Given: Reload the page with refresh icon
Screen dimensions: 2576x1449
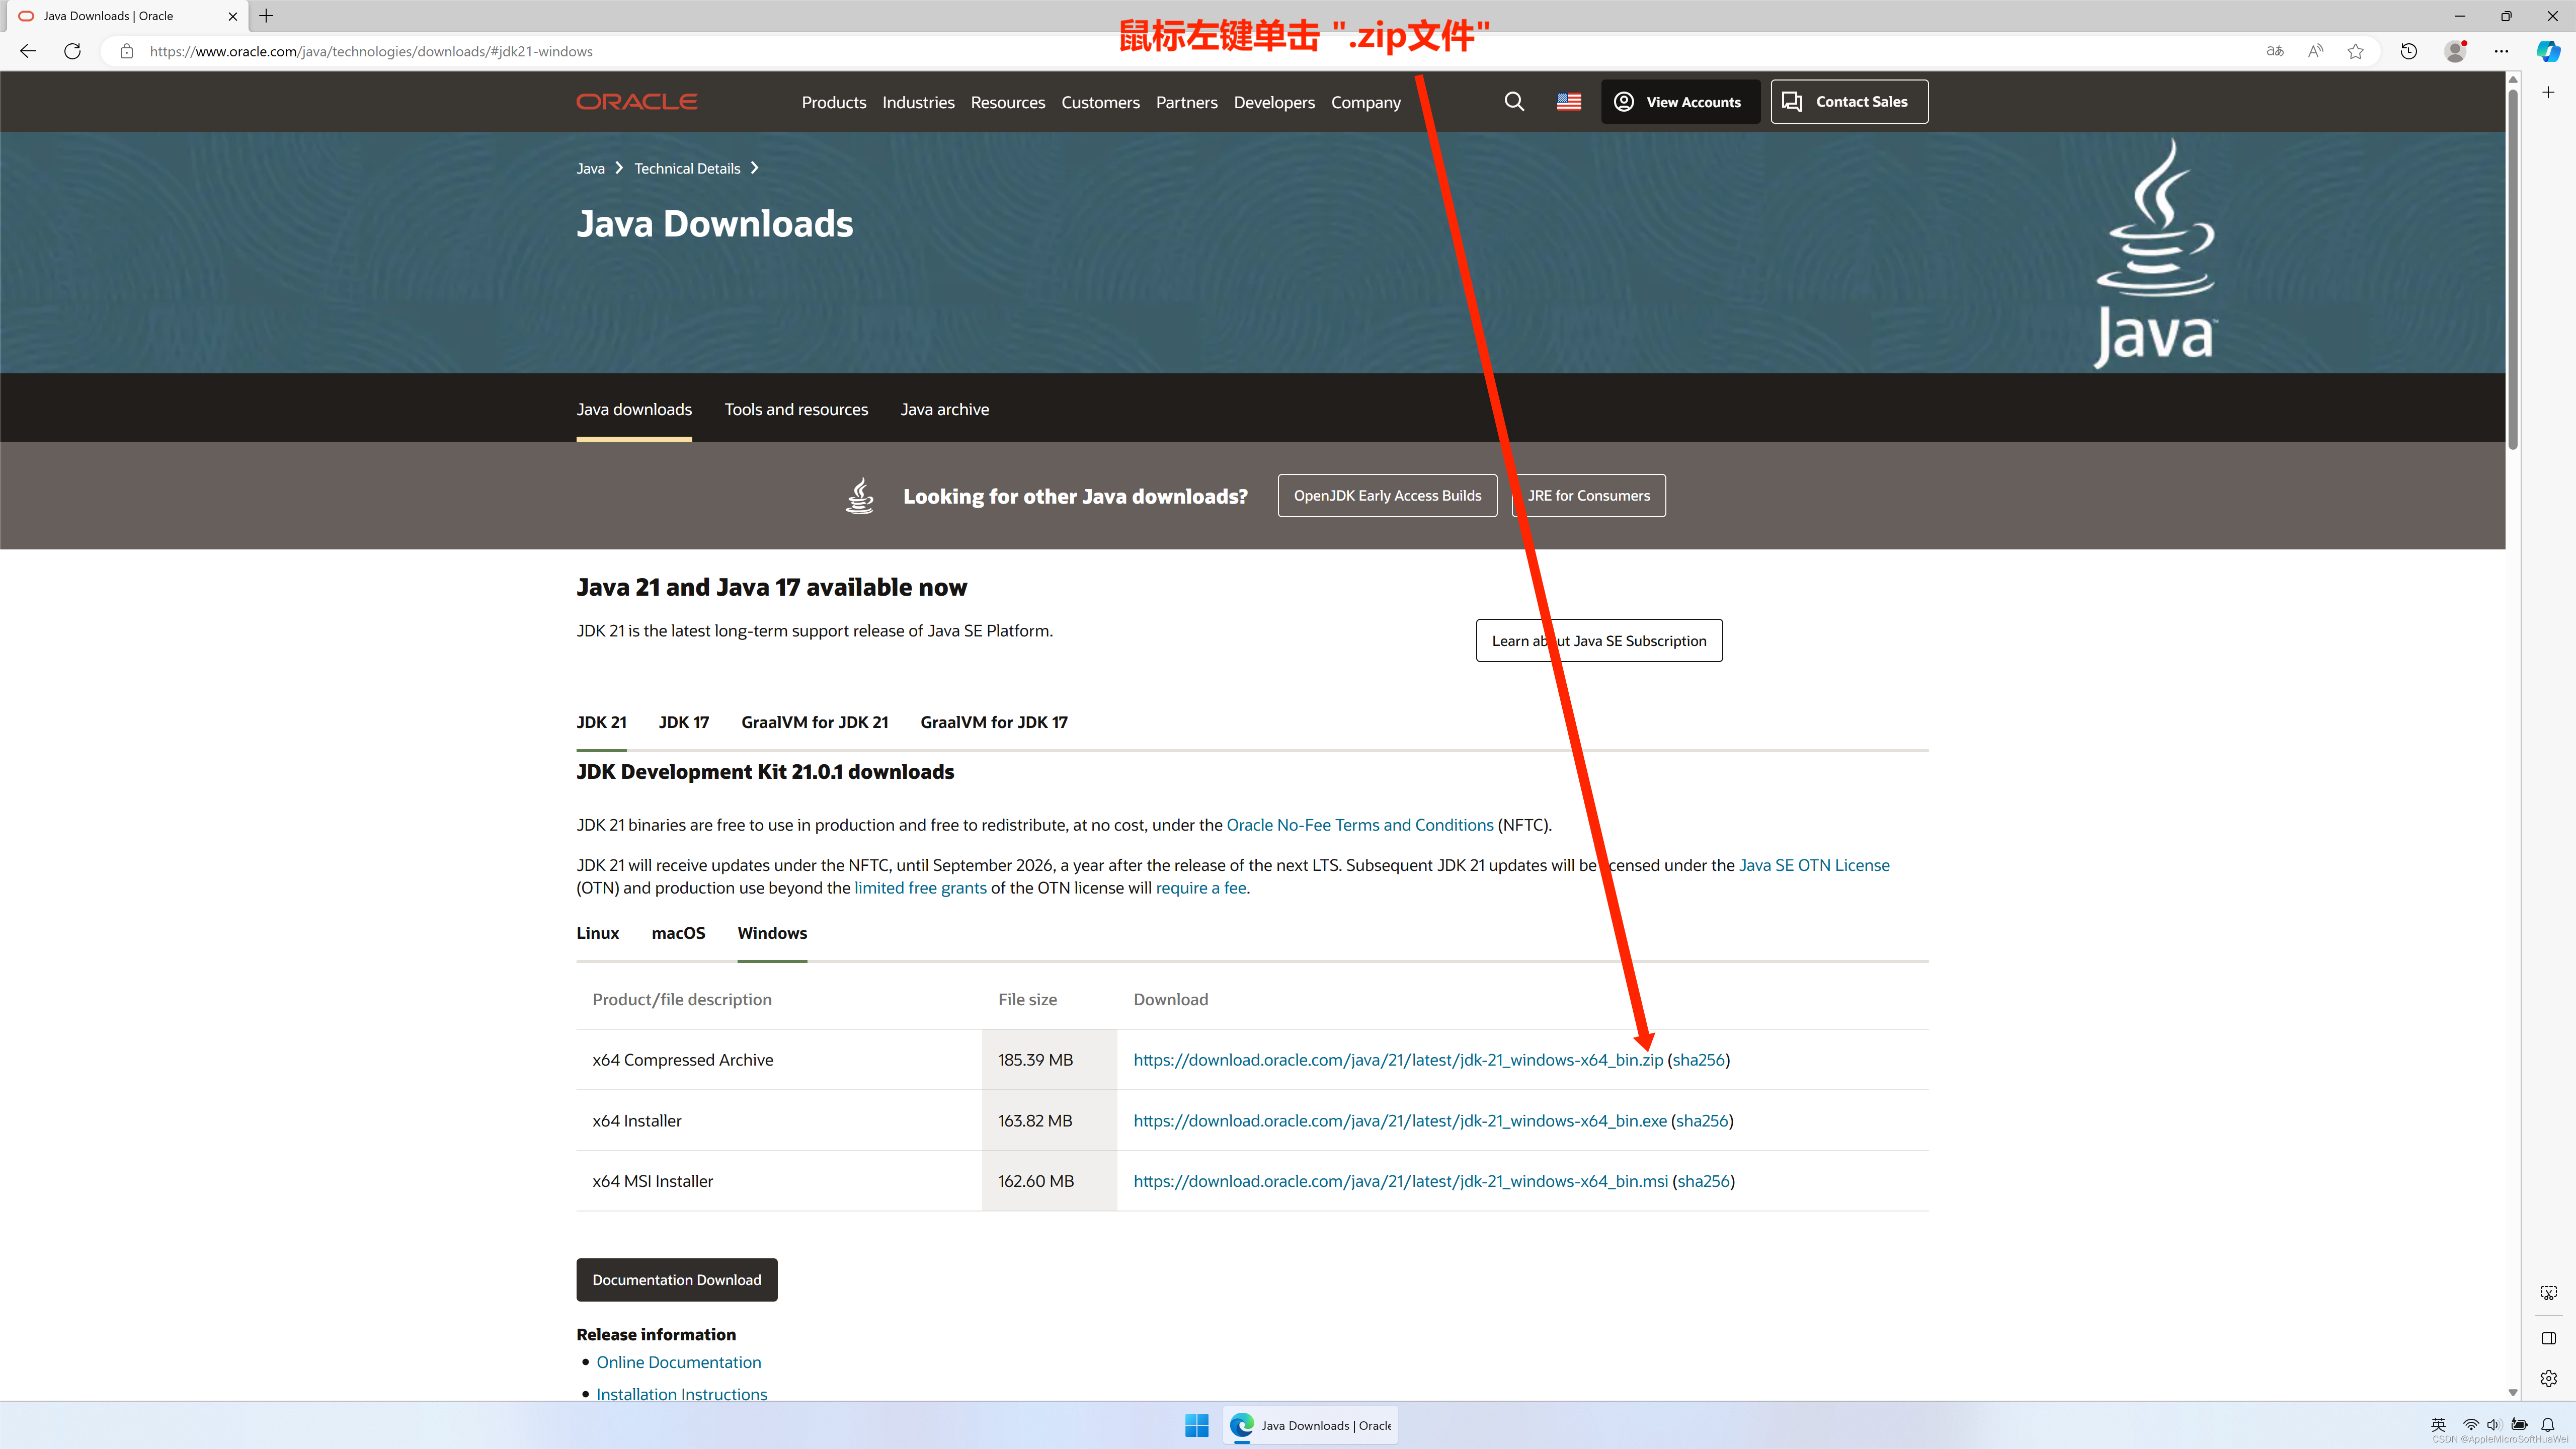Looking at the screenshot, I should tap(72, 51).
